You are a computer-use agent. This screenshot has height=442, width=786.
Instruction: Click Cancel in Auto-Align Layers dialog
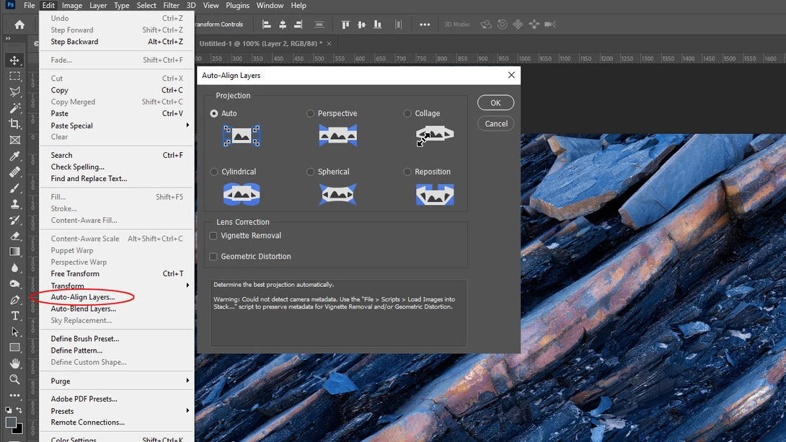(495, 124)
